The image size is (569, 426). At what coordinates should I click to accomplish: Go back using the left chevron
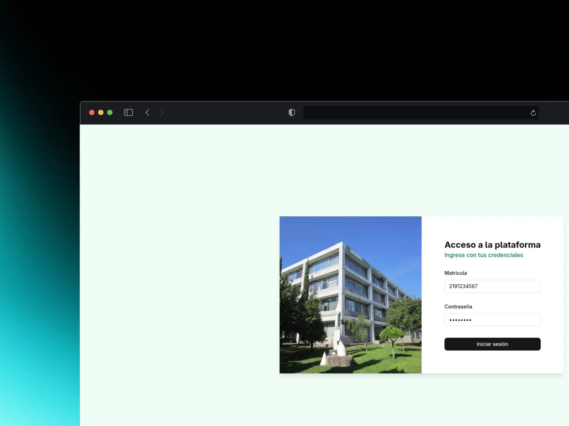[147, 112]
